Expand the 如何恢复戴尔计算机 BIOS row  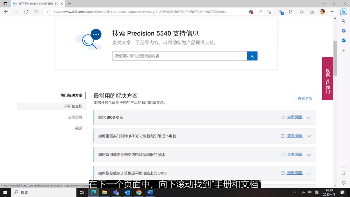point(309,173)
